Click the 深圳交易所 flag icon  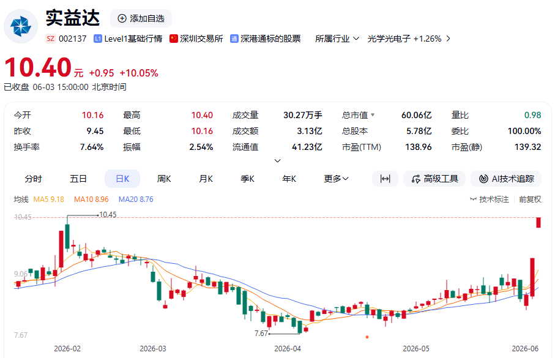click(173, 39)
